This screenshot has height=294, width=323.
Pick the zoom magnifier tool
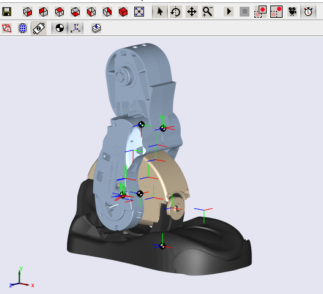click(x=207, y=12)
